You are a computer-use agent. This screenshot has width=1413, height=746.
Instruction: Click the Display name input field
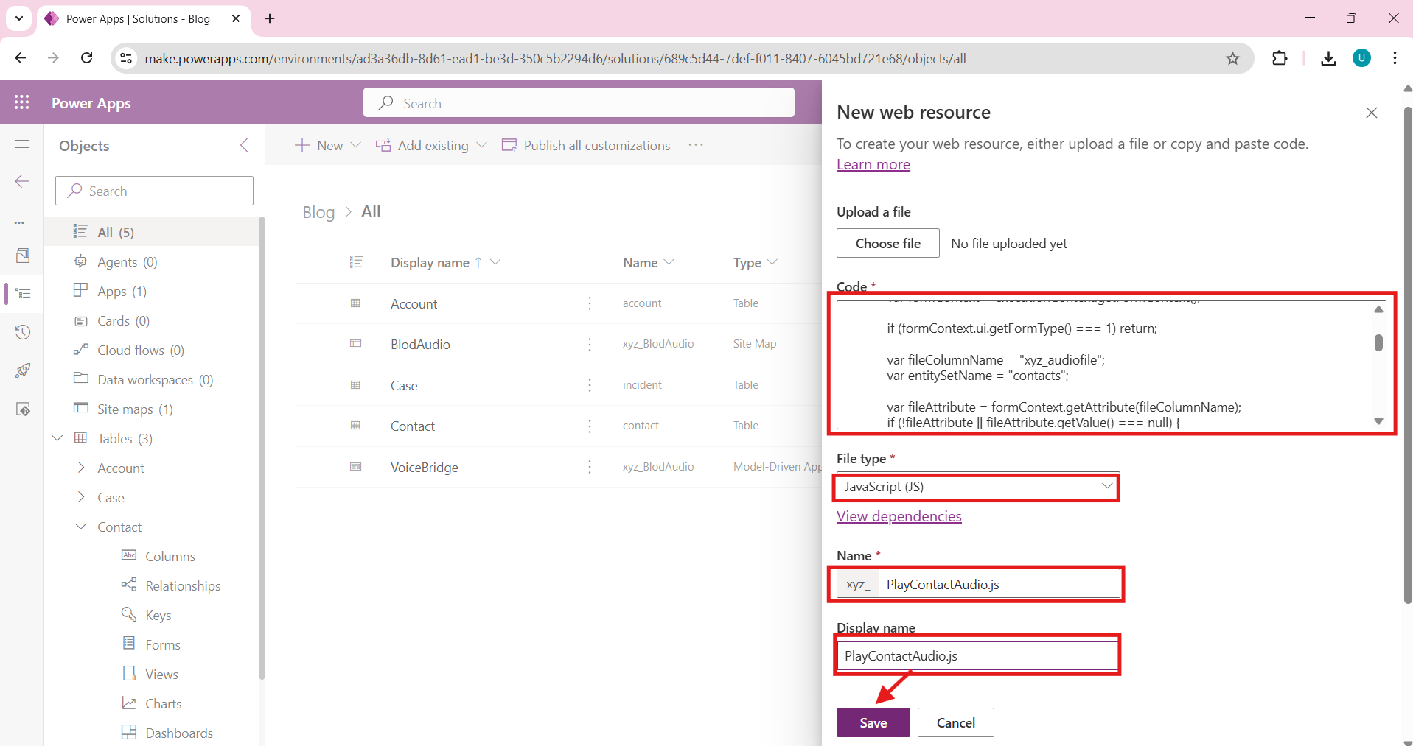coord(977,655)
